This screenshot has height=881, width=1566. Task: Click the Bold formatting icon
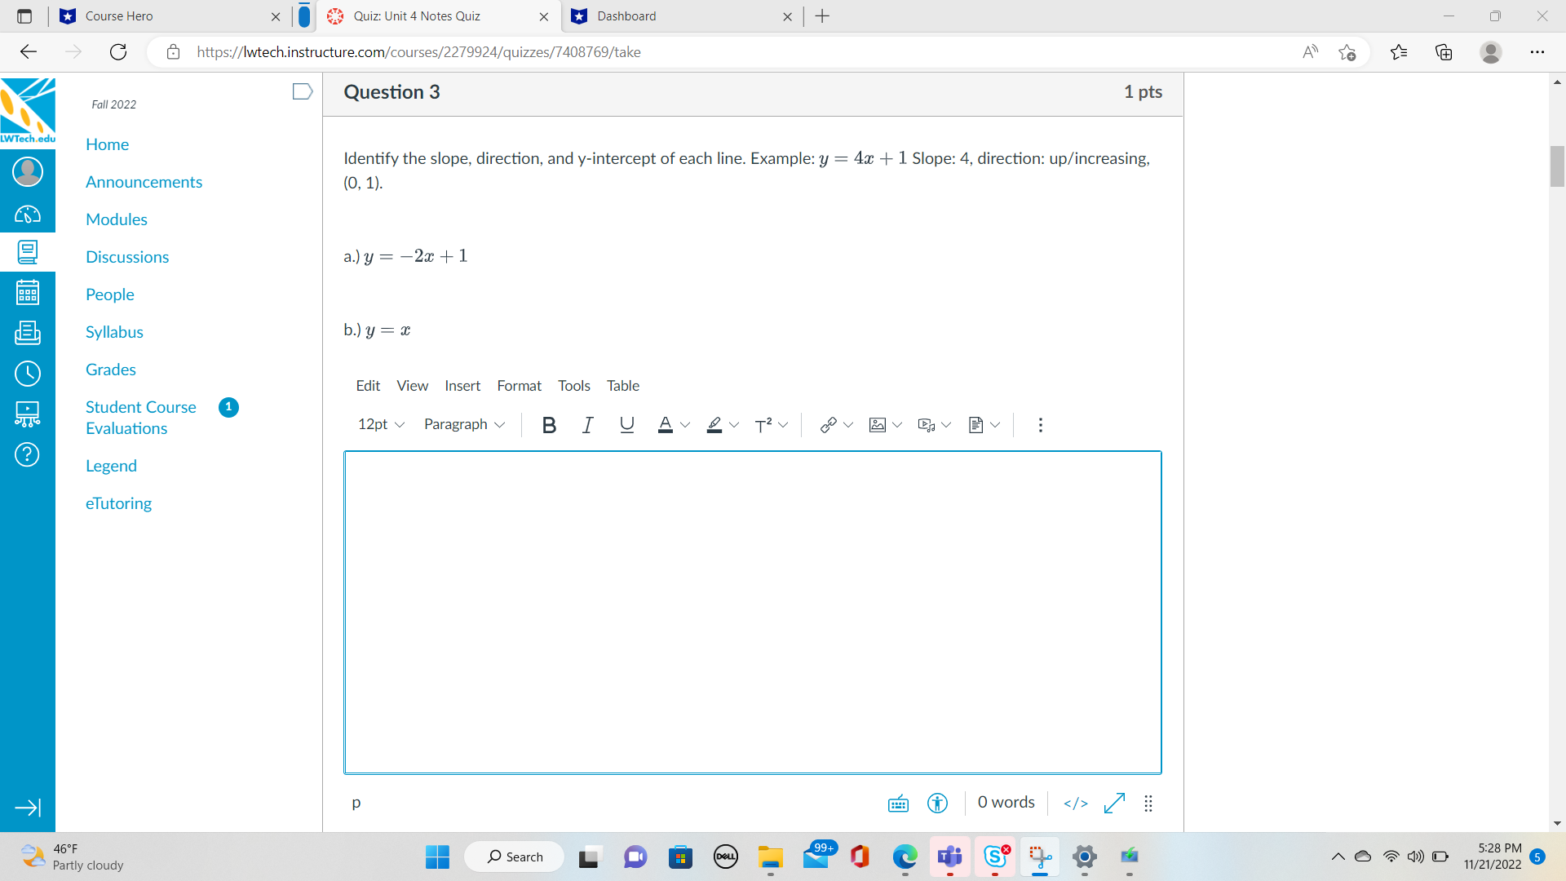pyautogui.click(x=551, y=423)
